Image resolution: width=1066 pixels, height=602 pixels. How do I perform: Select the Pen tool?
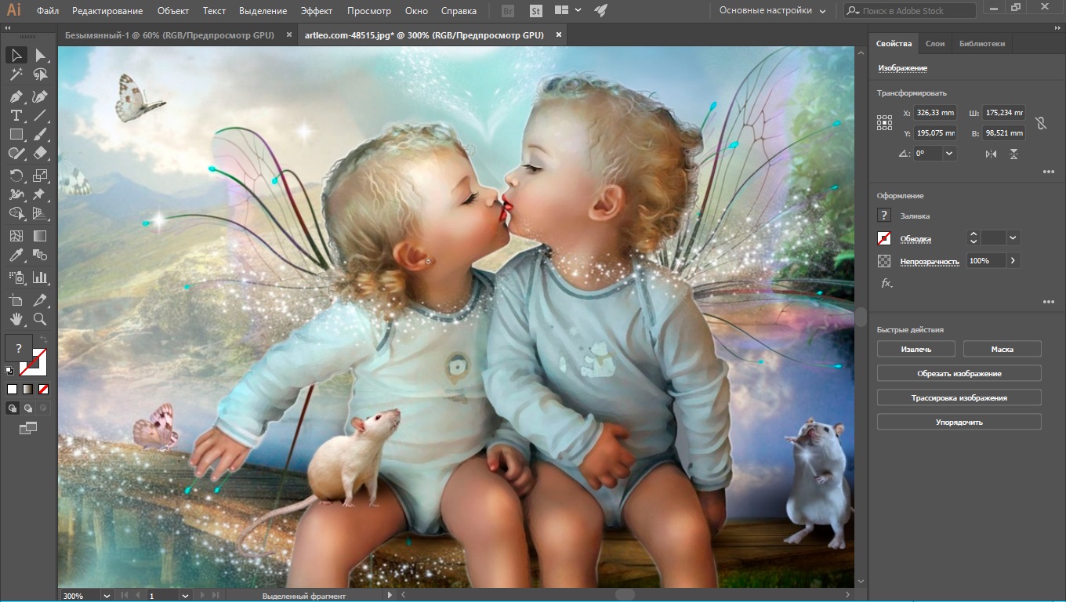16,97
